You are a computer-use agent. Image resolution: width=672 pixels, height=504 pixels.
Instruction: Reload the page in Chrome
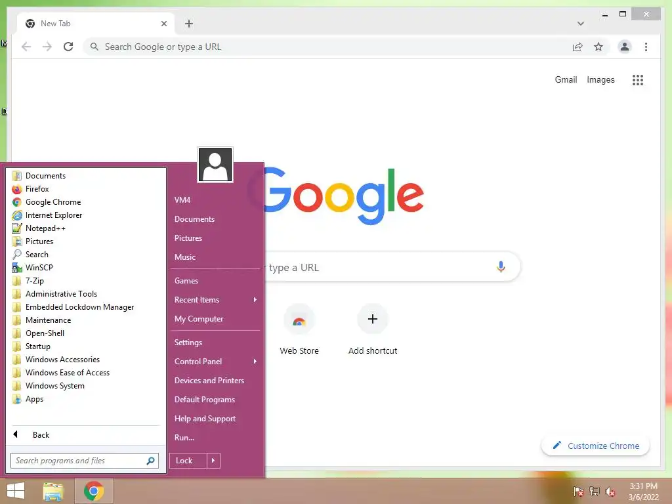coord(68,47)
